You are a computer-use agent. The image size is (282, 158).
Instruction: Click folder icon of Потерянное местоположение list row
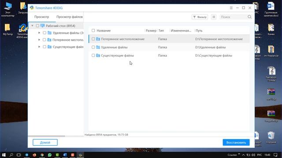click(x=98, y=39)
